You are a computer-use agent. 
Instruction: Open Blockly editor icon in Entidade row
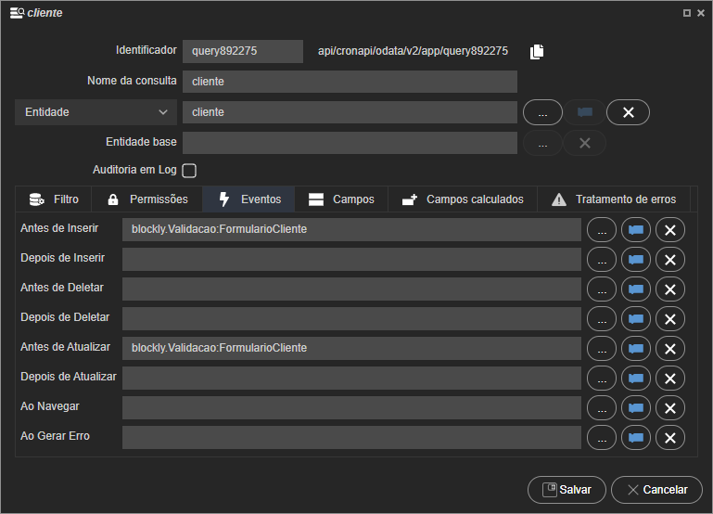point(585,112)
